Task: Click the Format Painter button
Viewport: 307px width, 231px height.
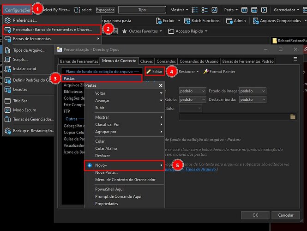Action: (x=219, y=72)
